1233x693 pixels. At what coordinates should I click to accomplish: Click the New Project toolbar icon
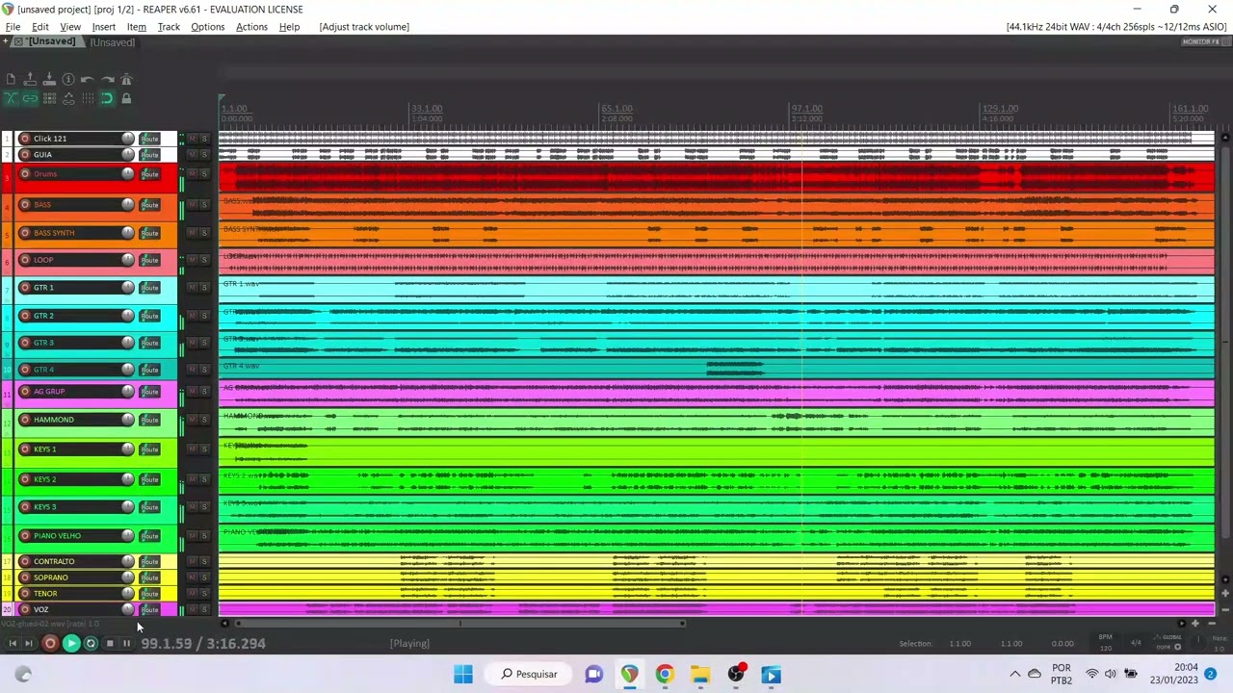point(11,80)
